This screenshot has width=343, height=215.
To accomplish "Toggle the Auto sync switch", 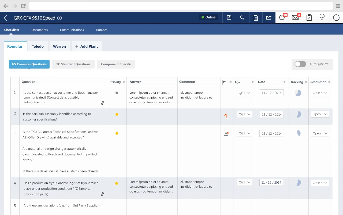I will [x=300, y=64].
